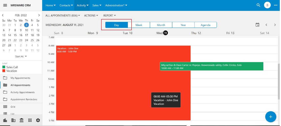Click the user avatar B
The width and height of the screenshot is (281, 126).
pyautogui.click(x=267, y=5)
